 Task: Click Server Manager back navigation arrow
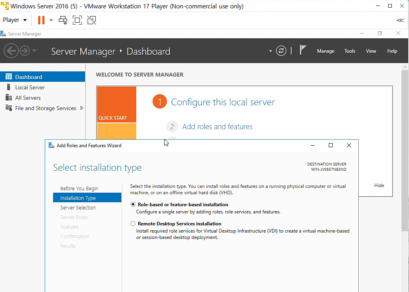(x=11, y=51)
